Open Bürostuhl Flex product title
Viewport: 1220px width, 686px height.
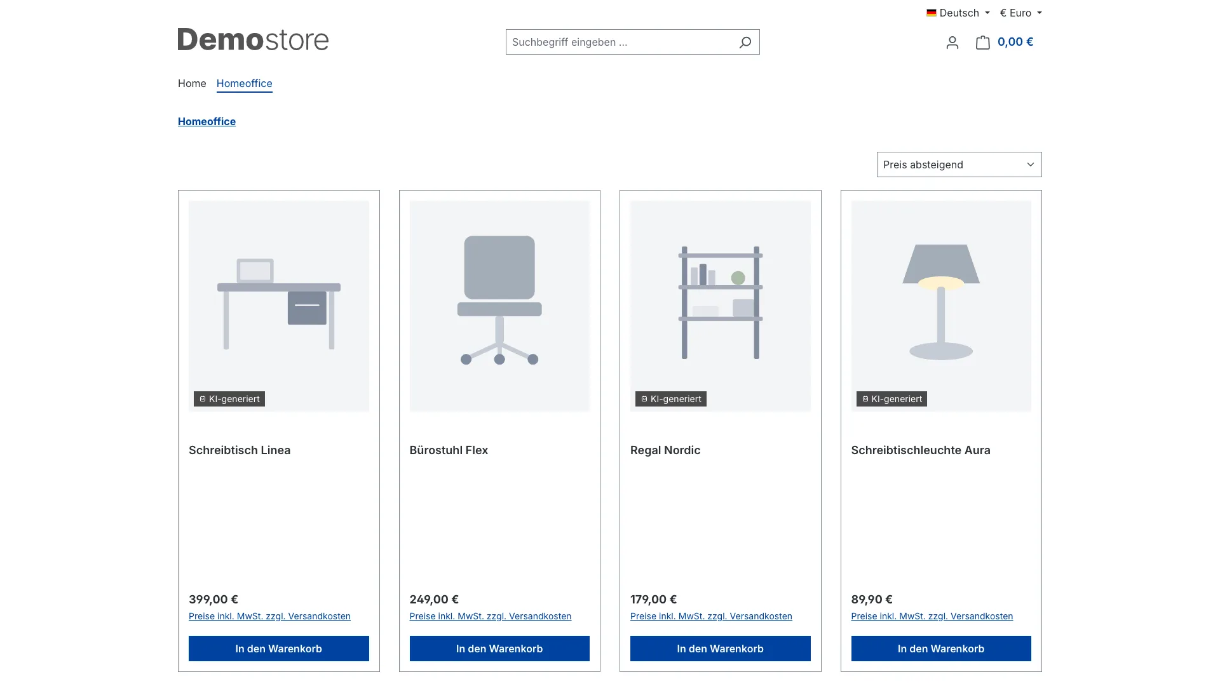click(x=449, y=450)
